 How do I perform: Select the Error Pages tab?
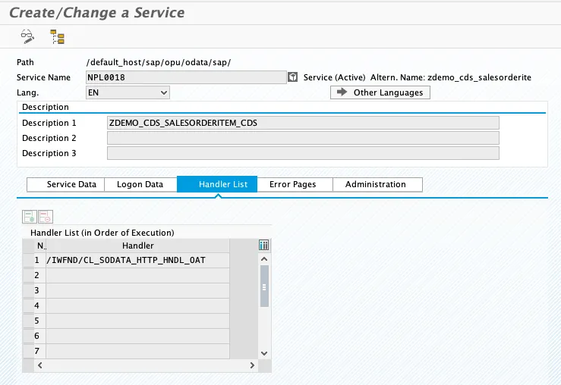(x=292, y=184)
